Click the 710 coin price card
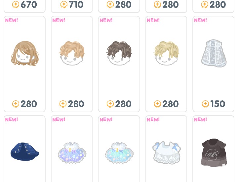Image resolution: width=238 pixels, height=182 pixels. pyautogui.click(x=72, y=6)
